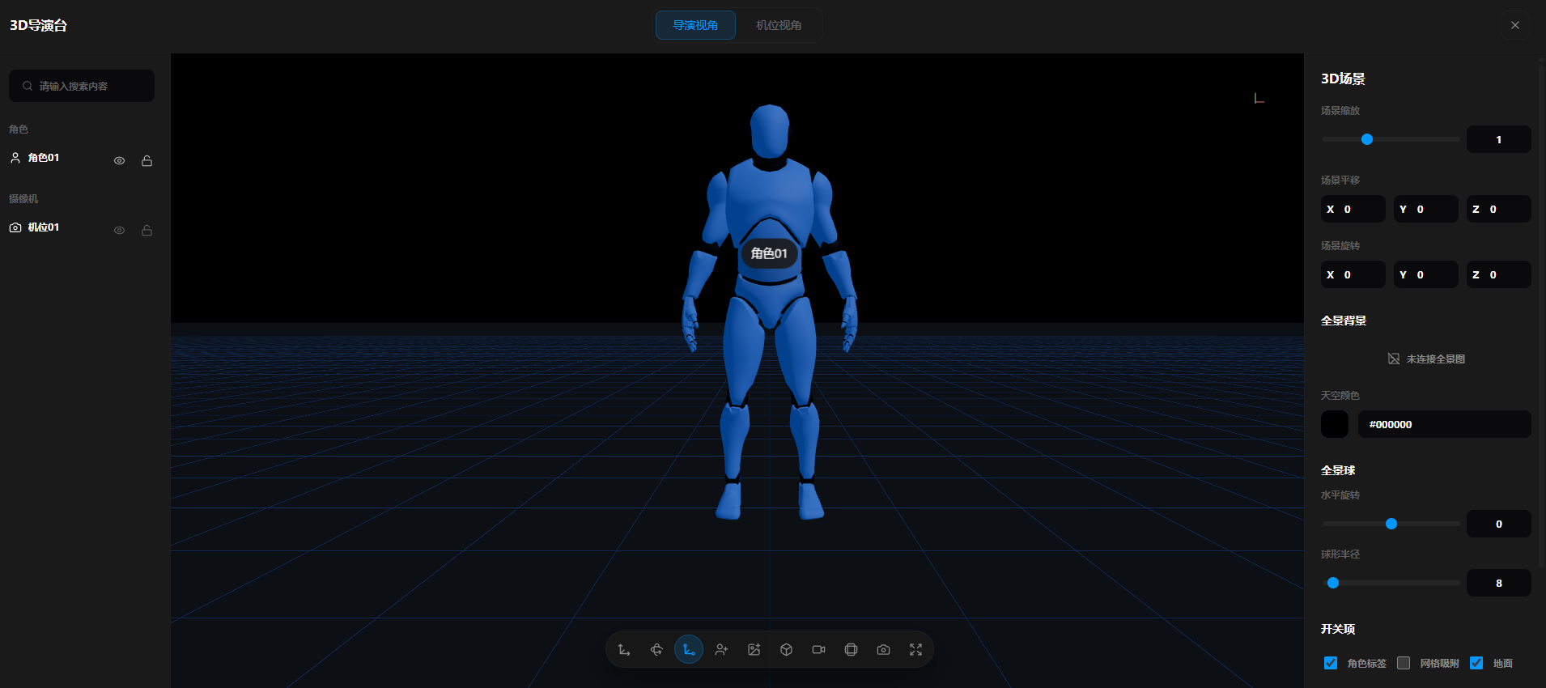
Task: Toggle lock for 机位01
Action: tap(147, 231)
